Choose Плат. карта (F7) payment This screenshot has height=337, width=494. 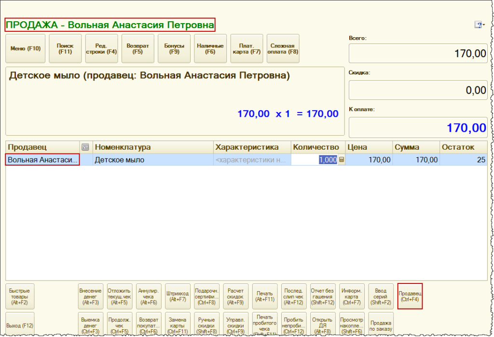coord(247,49)
